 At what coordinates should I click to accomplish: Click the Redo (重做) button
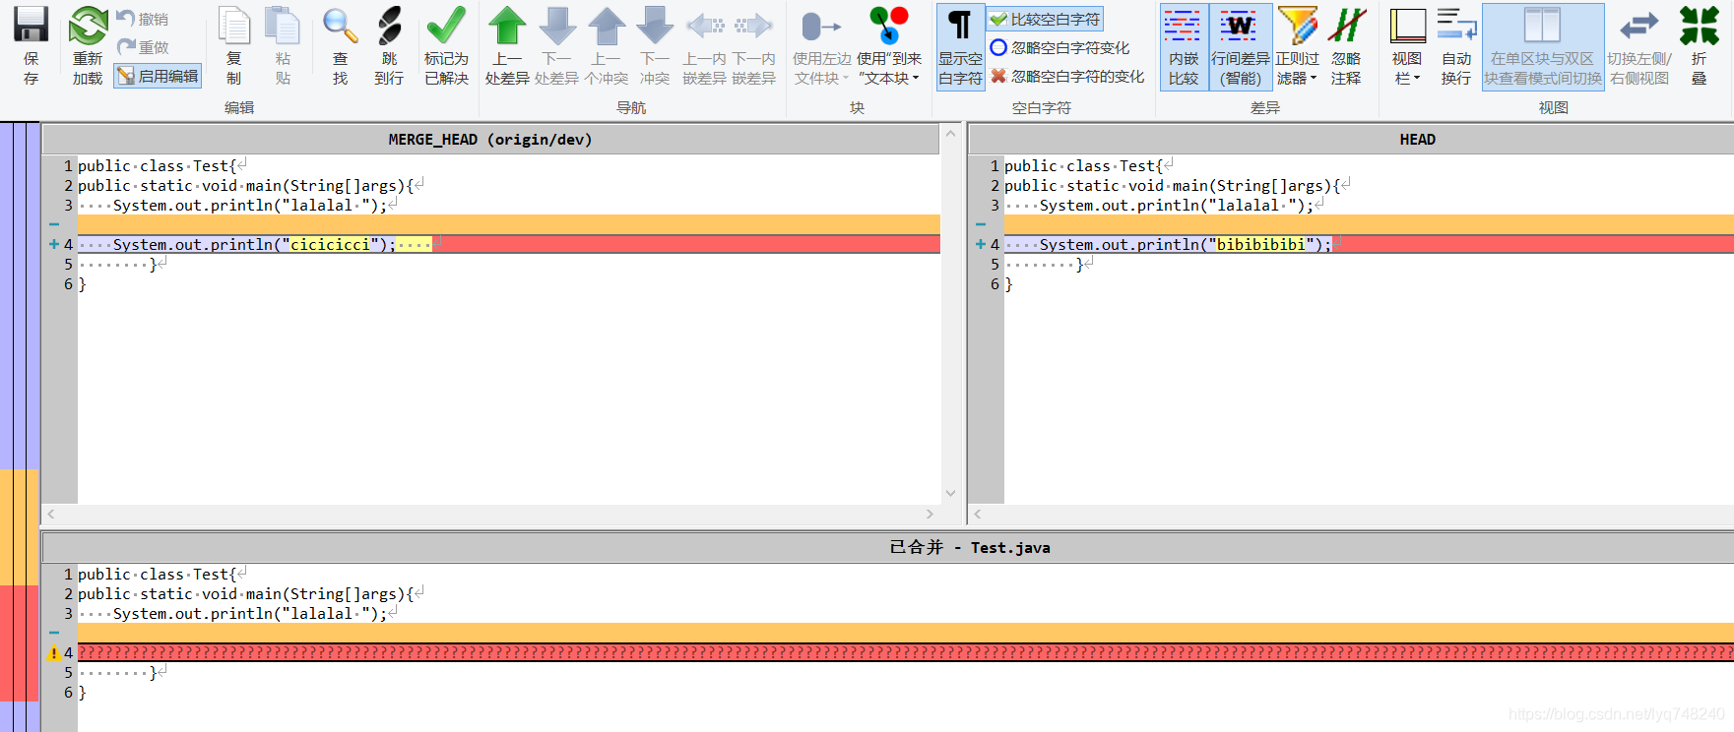coord(143,47)
